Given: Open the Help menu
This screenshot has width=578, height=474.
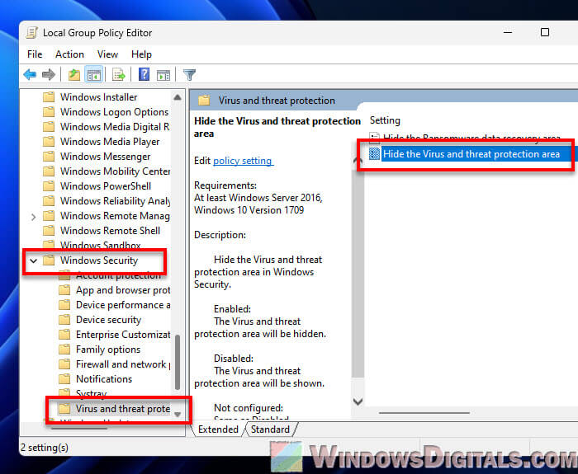Looking at the screenshot, I should pyautogui.click(x=141, y=54).
